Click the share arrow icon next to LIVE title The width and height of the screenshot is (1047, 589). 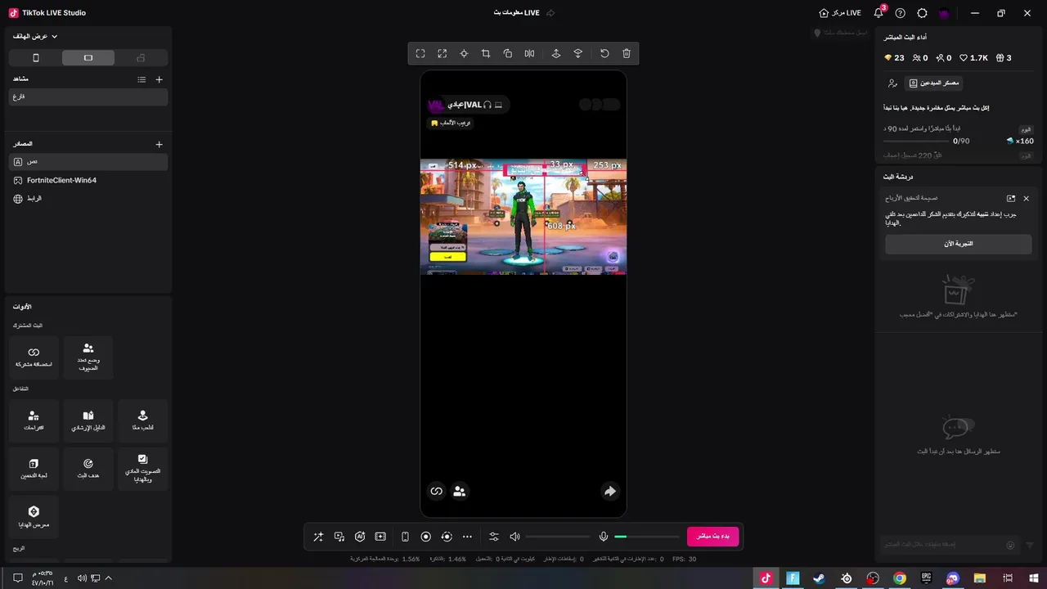[550, 13]
